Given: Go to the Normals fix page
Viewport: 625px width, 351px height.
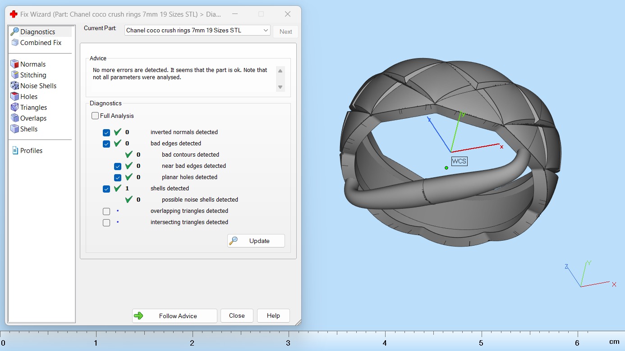Looking at the screenshot, I should [33, 64].
